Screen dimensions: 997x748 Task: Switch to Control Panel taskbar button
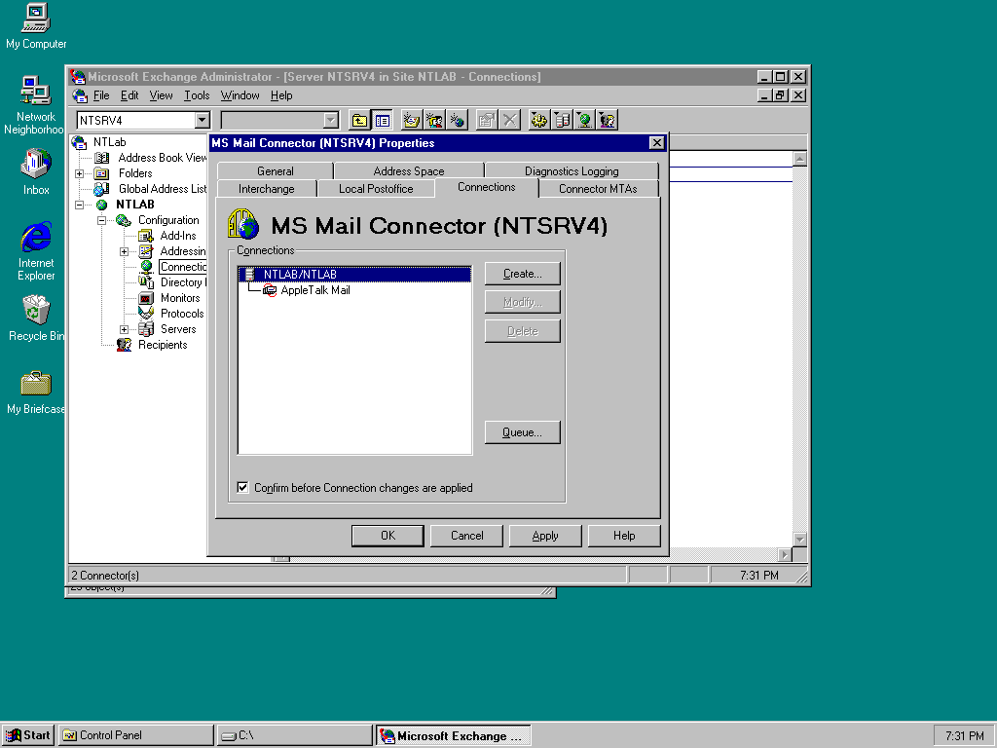pos(135,735)
